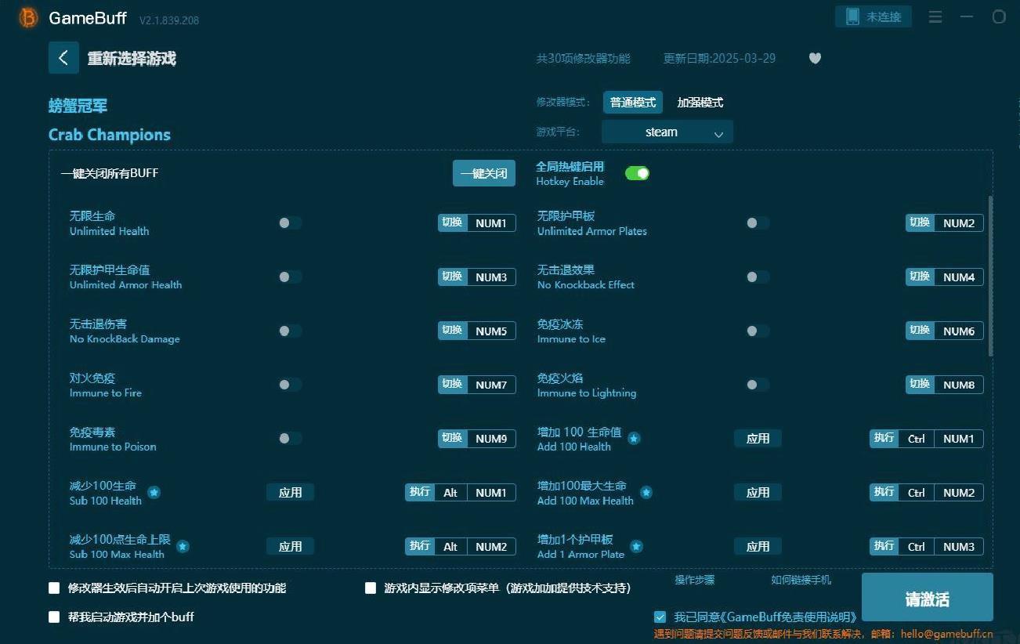Toggle Immune to Fire
Image resolution: width=1020 pixels, height=644 pixels.
[x=290, y=385]
